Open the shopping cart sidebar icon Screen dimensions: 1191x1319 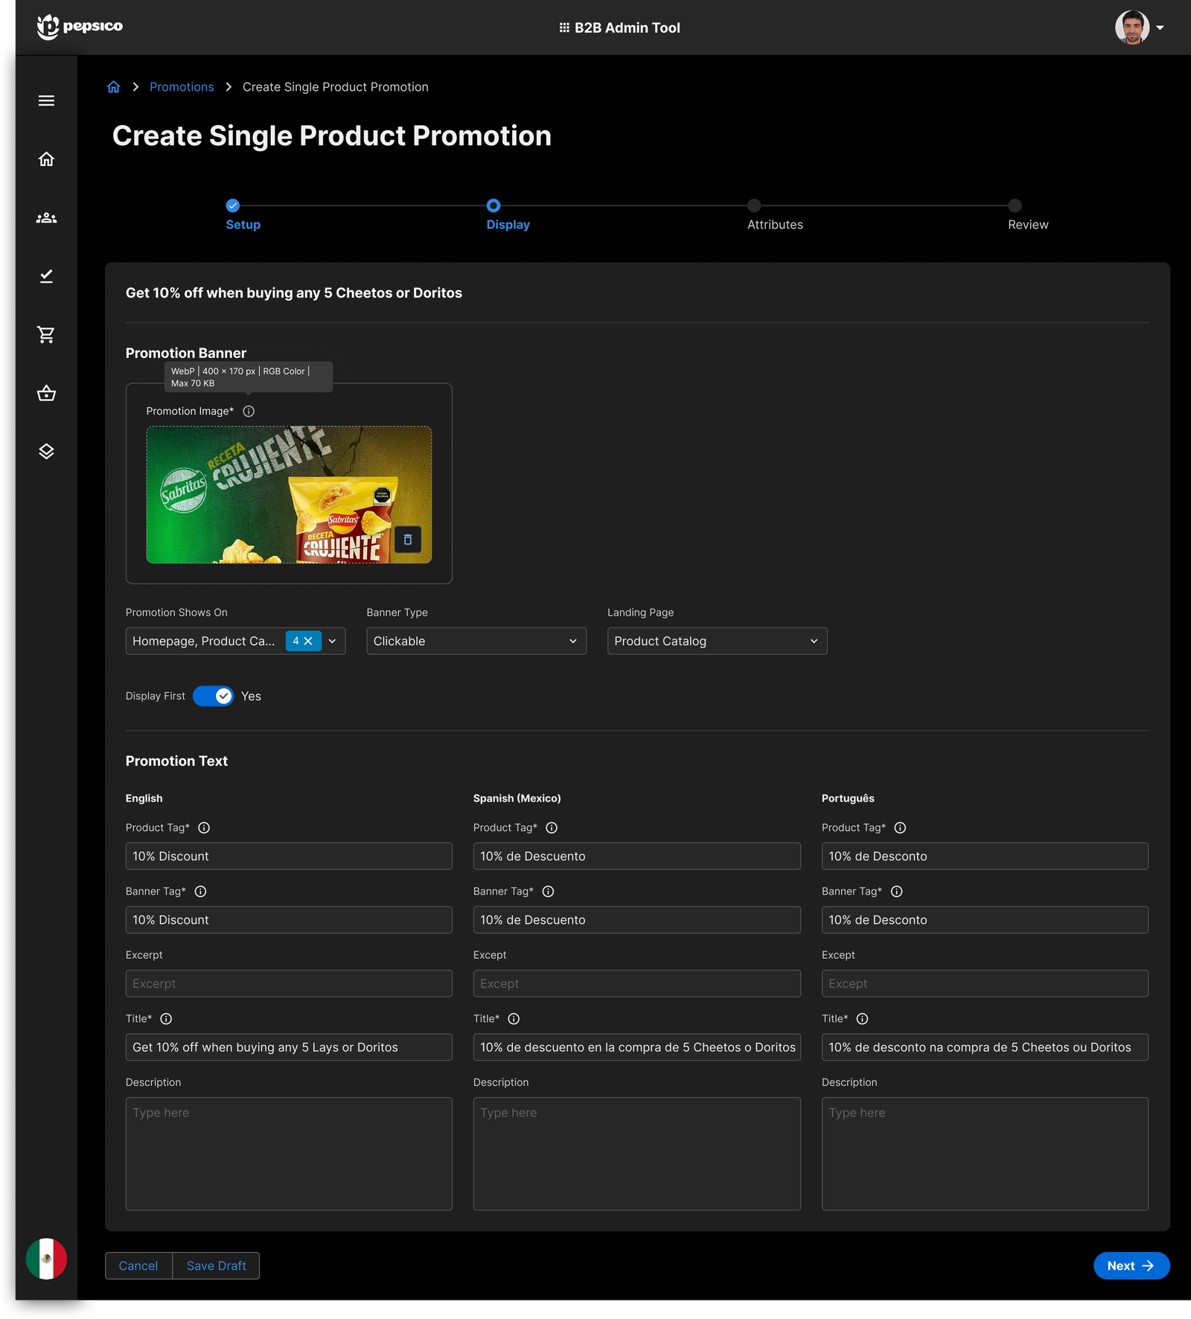click(x=46, y=335)
